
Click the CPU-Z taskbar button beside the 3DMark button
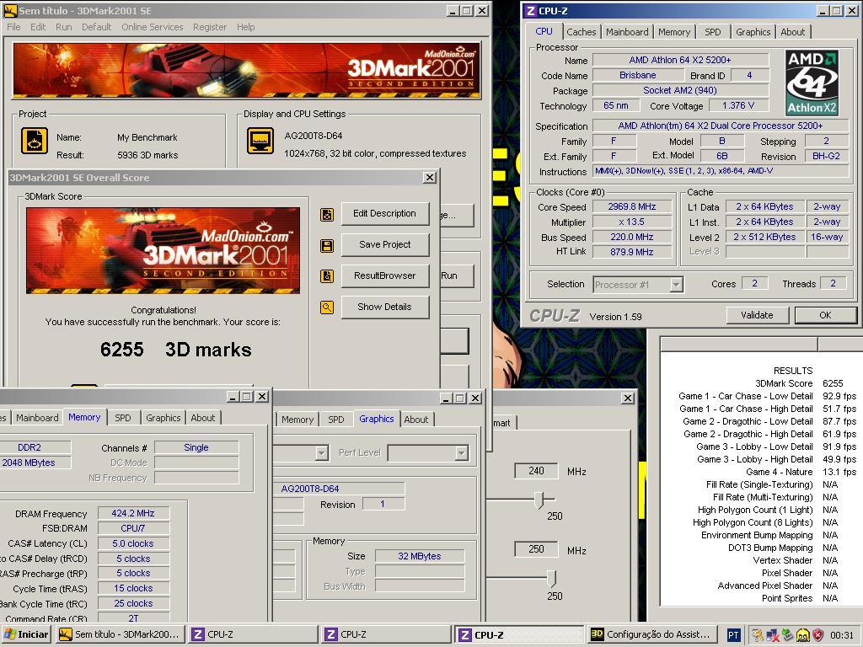253,634
